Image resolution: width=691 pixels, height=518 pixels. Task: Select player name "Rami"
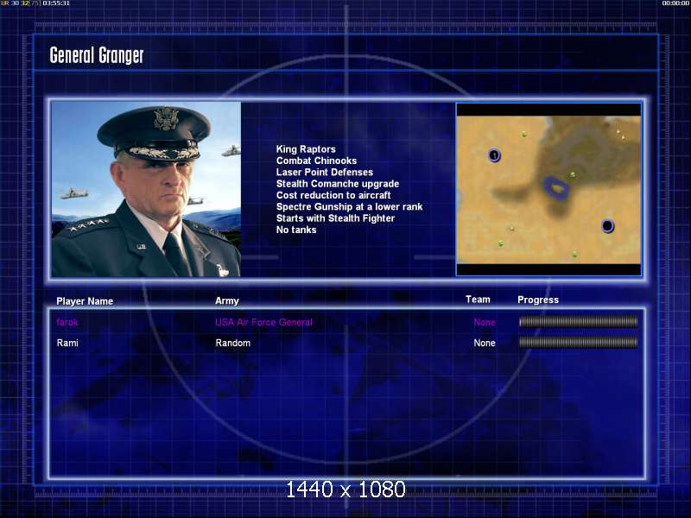[x=67, y=343]
